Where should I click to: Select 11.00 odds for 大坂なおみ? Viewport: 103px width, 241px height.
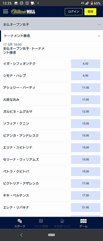(x=85, y=100)
